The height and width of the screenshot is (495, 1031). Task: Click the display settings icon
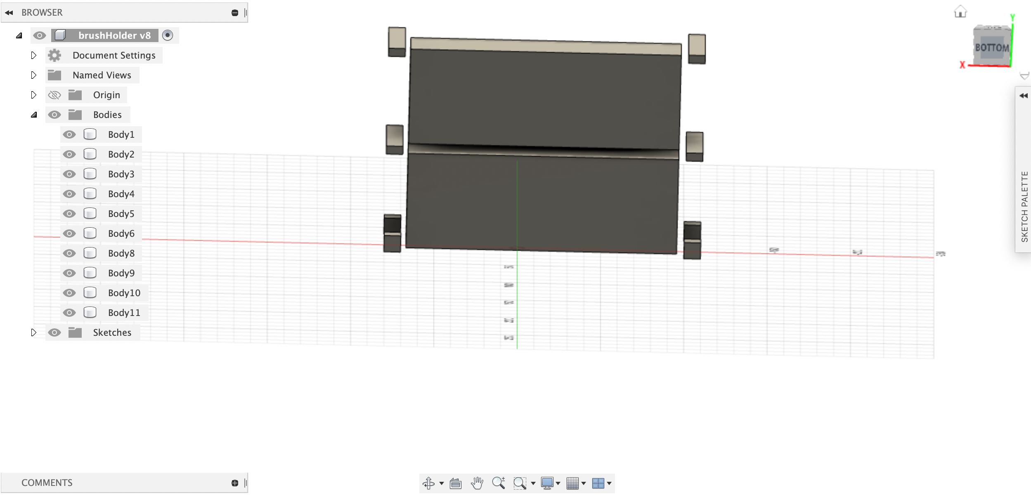[546, 483]
